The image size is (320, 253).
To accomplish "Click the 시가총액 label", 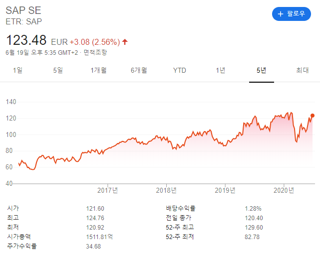I will [x=19, y=237].
